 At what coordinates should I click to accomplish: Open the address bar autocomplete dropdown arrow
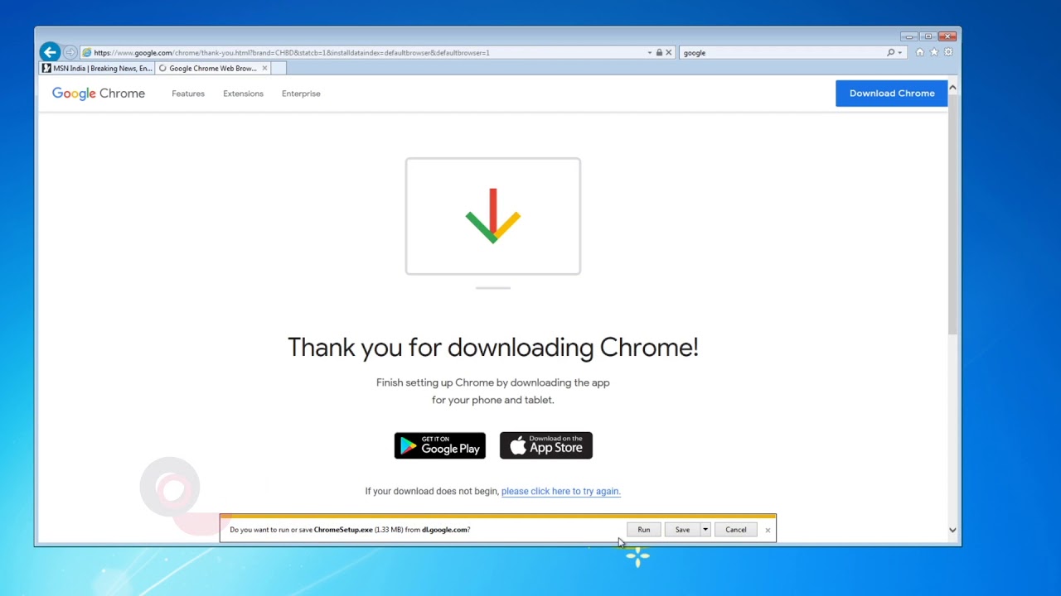pos(650,52)
